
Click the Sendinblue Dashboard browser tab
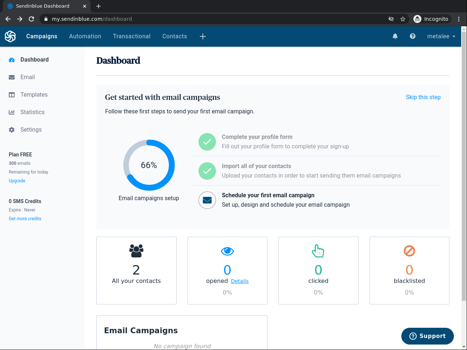(x=47, y=6)
